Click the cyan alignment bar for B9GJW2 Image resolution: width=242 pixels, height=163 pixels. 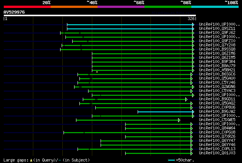[x=165, y=112]
